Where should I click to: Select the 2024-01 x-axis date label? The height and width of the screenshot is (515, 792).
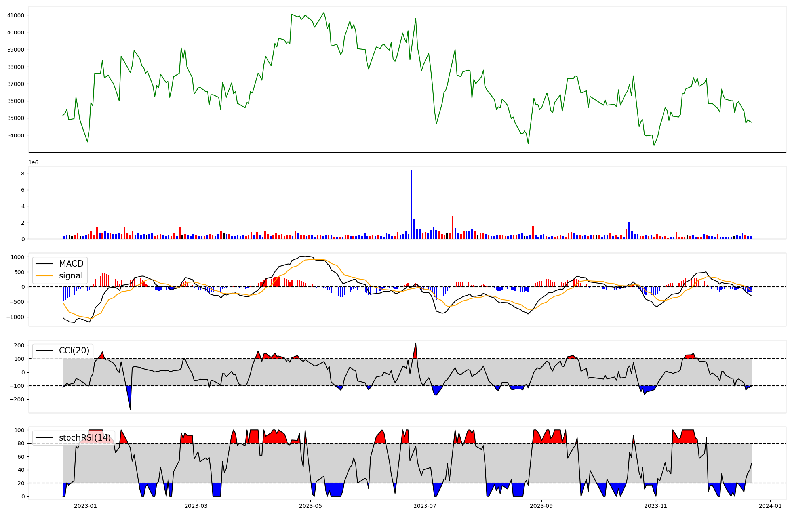[770, 506]
